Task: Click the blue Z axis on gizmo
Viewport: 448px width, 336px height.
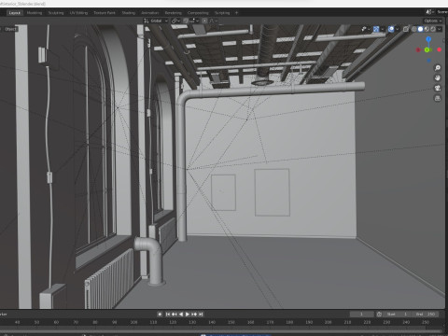Action: (x=428, y=39)
